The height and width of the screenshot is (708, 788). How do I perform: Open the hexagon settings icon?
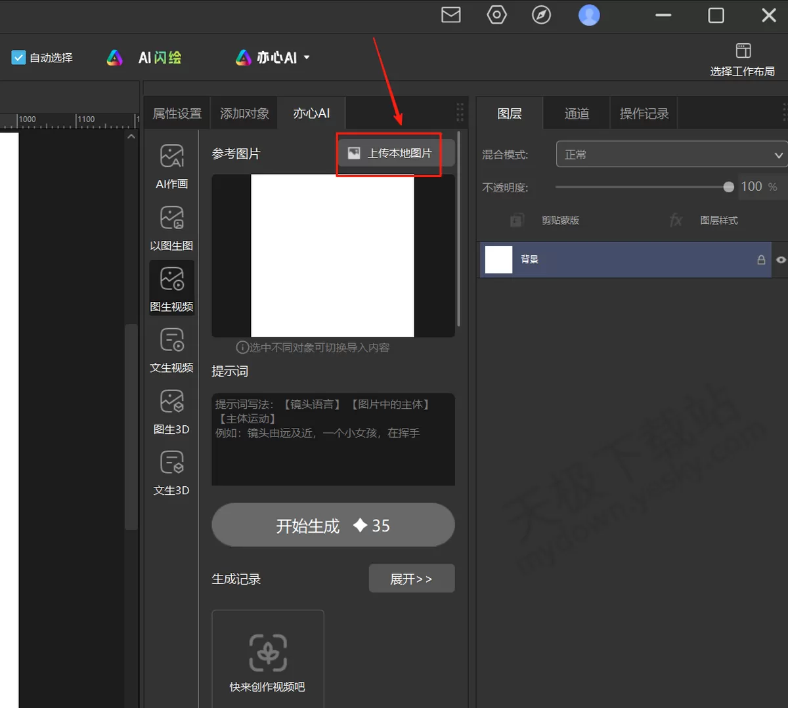[496, 14]
